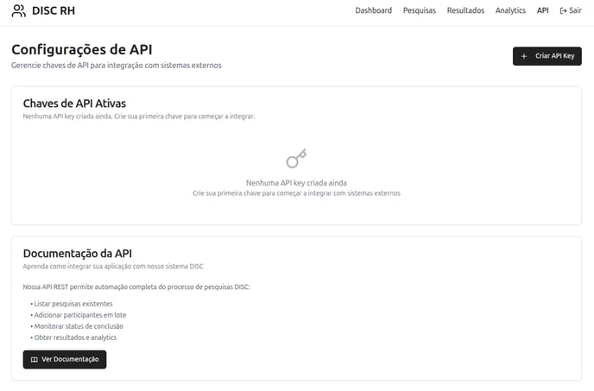Click the Configurações de API page heading

click(82, 50)
